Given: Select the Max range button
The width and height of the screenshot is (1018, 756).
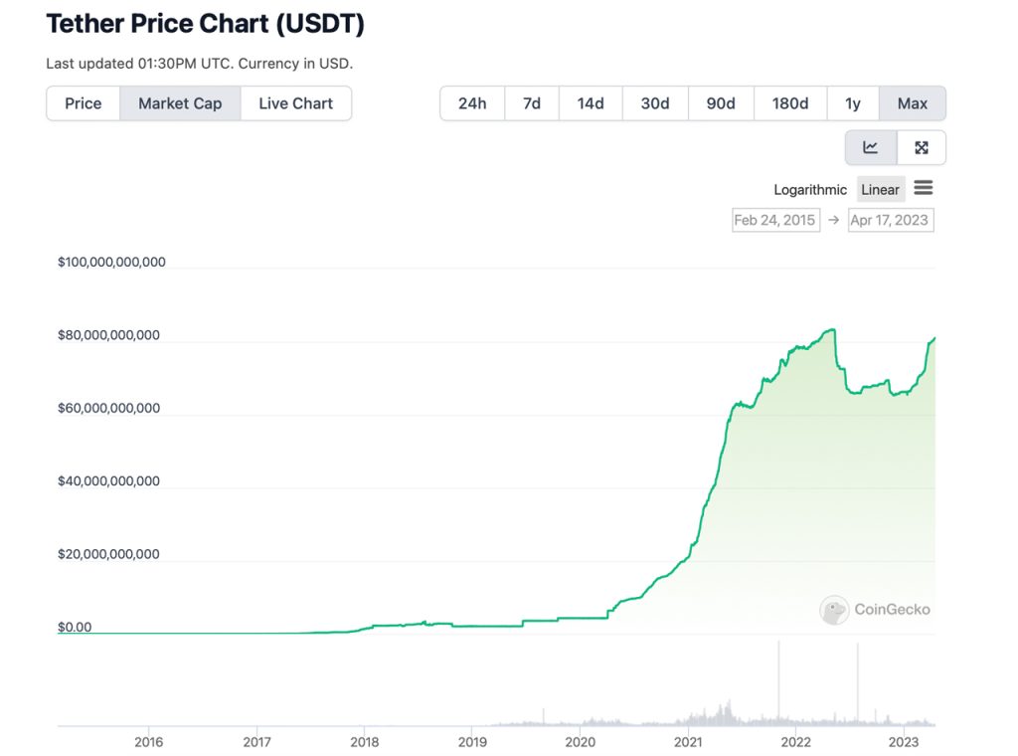Looking at the screenshot, I should click(x=912, y=102).
